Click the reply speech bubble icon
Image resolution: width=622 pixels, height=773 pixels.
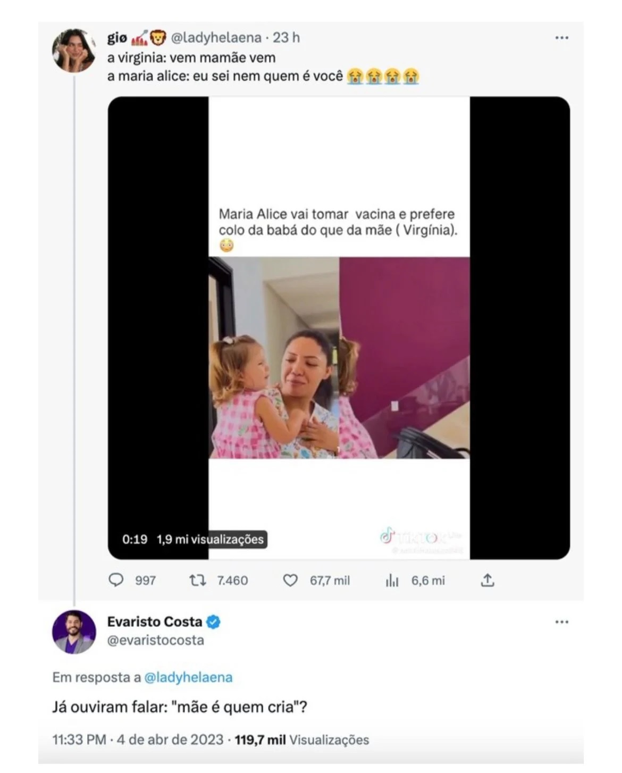point(116,580)
